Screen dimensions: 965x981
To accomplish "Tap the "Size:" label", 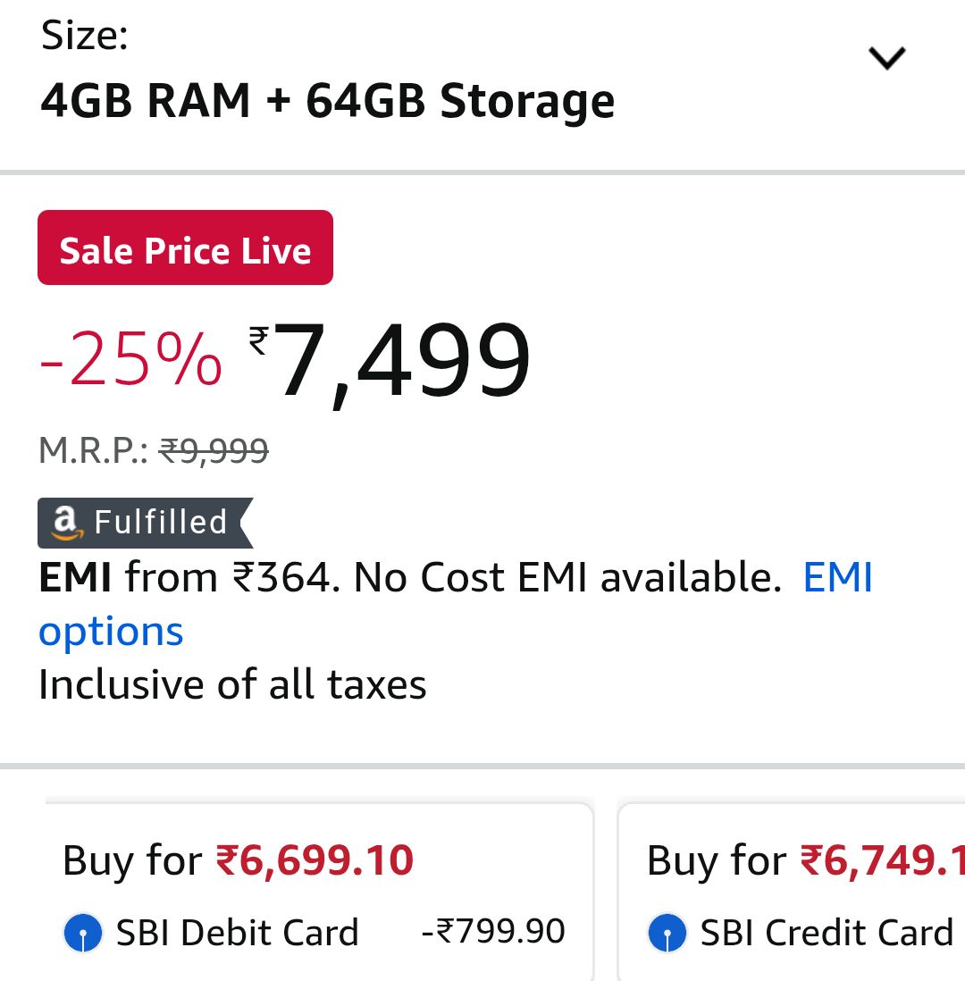I will [85, 37].
